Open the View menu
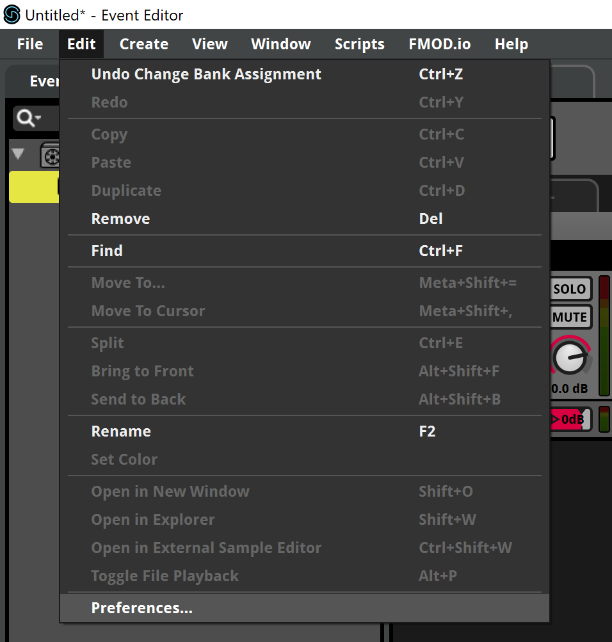Viewport: 612px width, 642px height. [x=209, y=44]
